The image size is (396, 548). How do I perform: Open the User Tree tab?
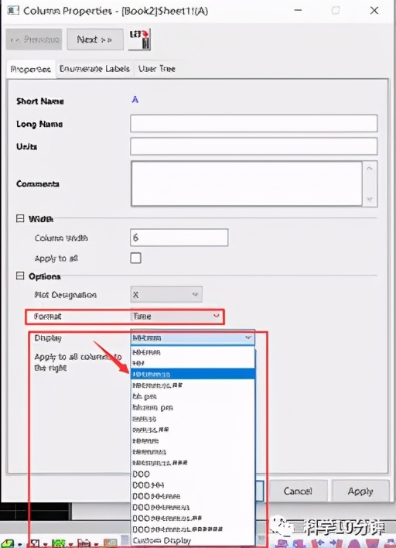157,69
